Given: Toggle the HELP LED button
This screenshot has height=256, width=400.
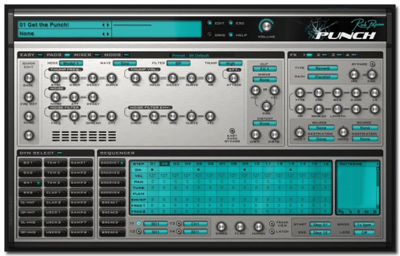Looking at the screenshot, I should [x=231, y=35].
